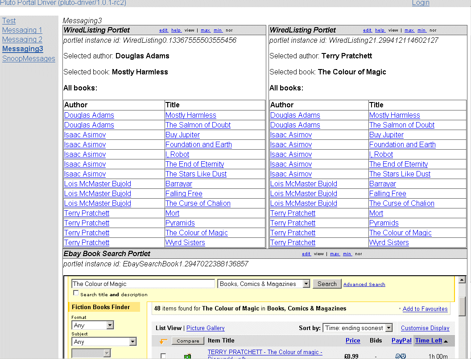
Task: Click help in right WiredListing portlet
Action: 380,30
